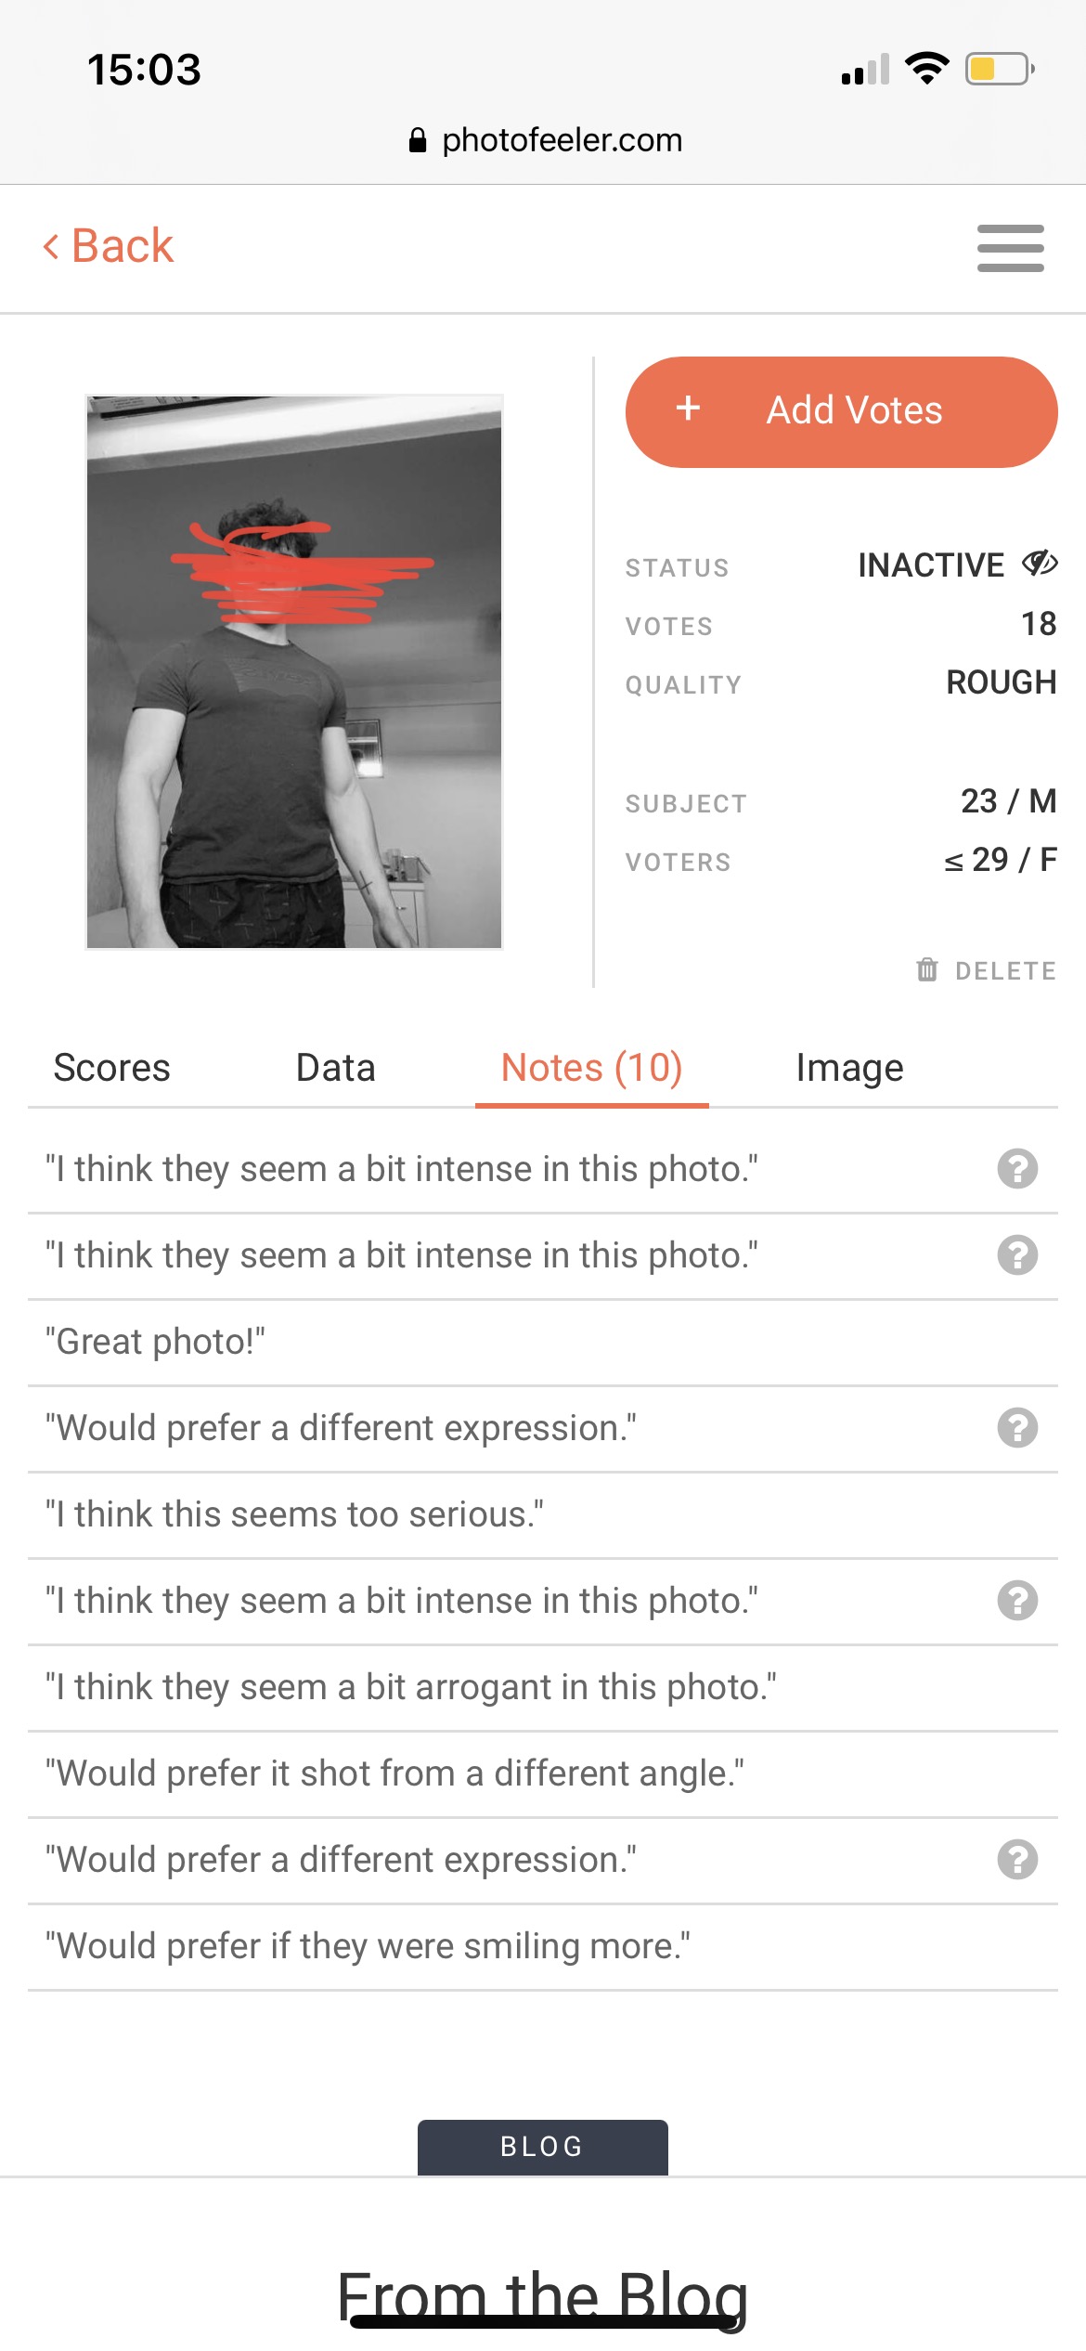The image size is (1086, 2351).
Task: Open the uploaded photo thumbnail
Action: pos(294,672)
